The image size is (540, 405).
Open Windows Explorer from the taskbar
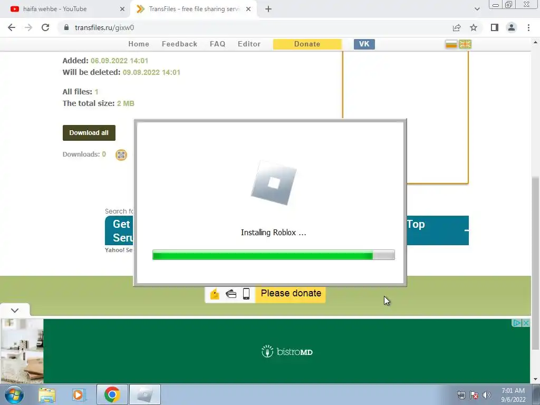point(47,394)
